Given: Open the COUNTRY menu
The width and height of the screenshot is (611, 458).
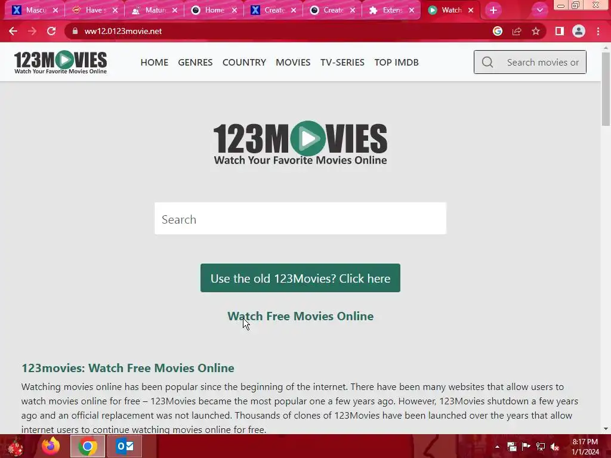Looking at the screenshot, I should pos(244,62).
